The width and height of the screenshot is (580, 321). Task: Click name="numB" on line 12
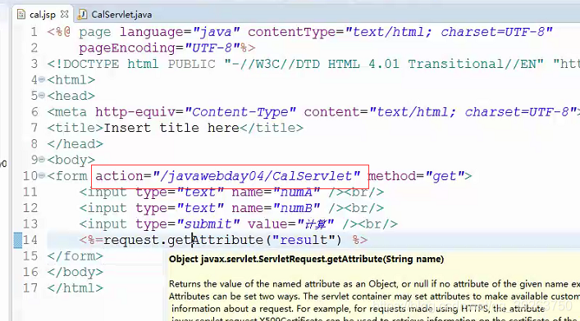click(x=276, y=208)
